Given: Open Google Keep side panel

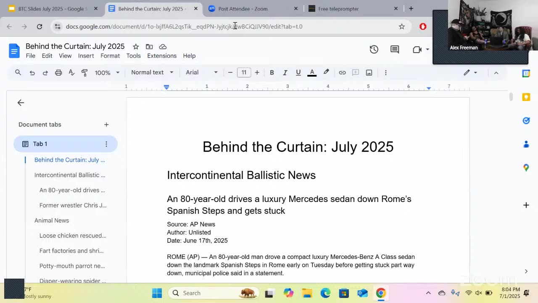Looking at the screenshot, I should click(526, 97).
